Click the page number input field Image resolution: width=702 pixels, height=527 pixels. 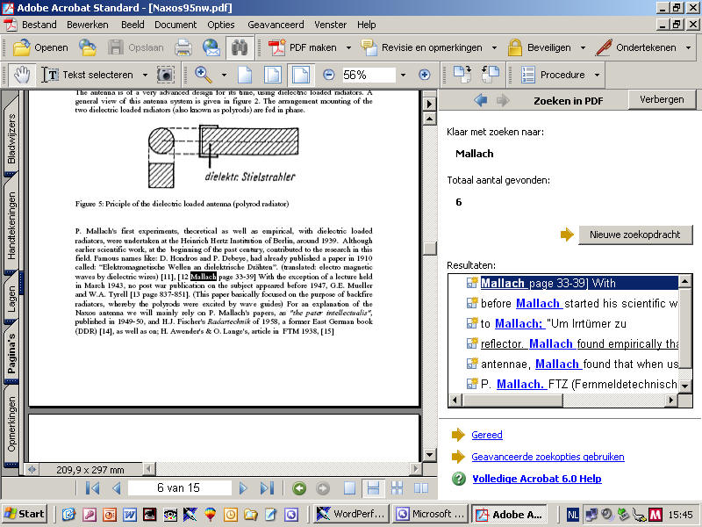pos(179,488)
